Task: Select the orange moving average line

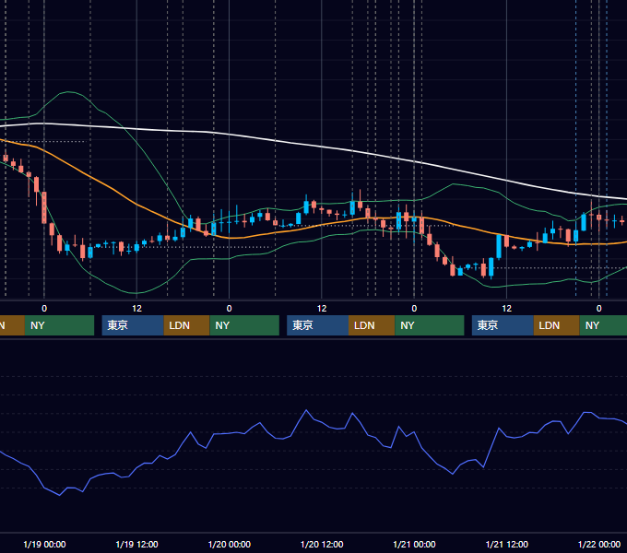Action: 136,205
